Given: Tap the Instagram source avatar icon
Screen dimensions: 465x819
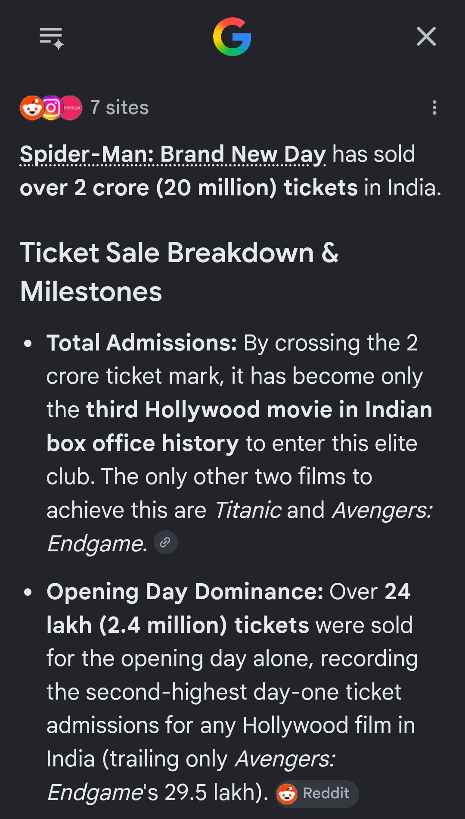Looking at the screenshot, I should tap(52, 108).
